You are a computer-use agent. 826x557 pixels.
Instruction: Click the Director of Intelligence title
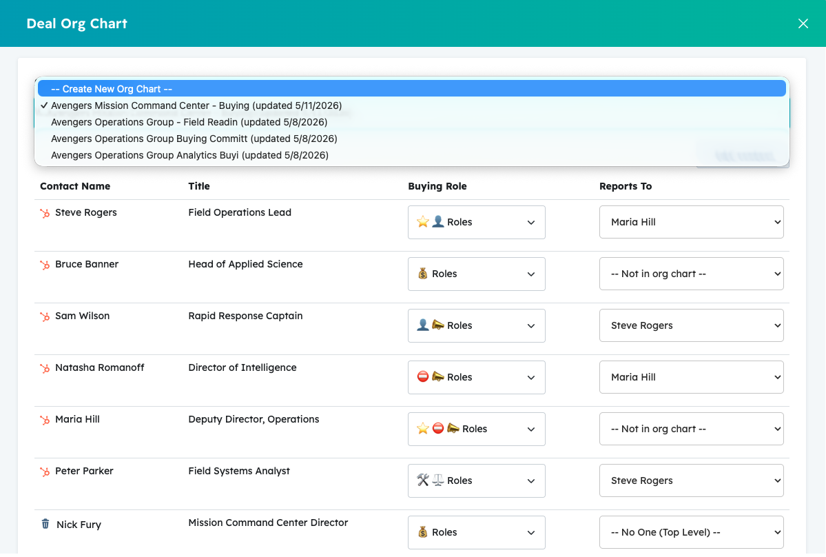pos(242,367)
